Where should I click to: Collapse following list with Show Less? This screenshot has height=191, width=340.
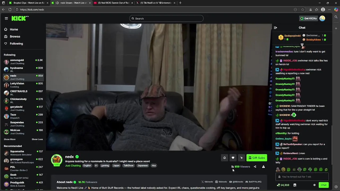(37, 139)
